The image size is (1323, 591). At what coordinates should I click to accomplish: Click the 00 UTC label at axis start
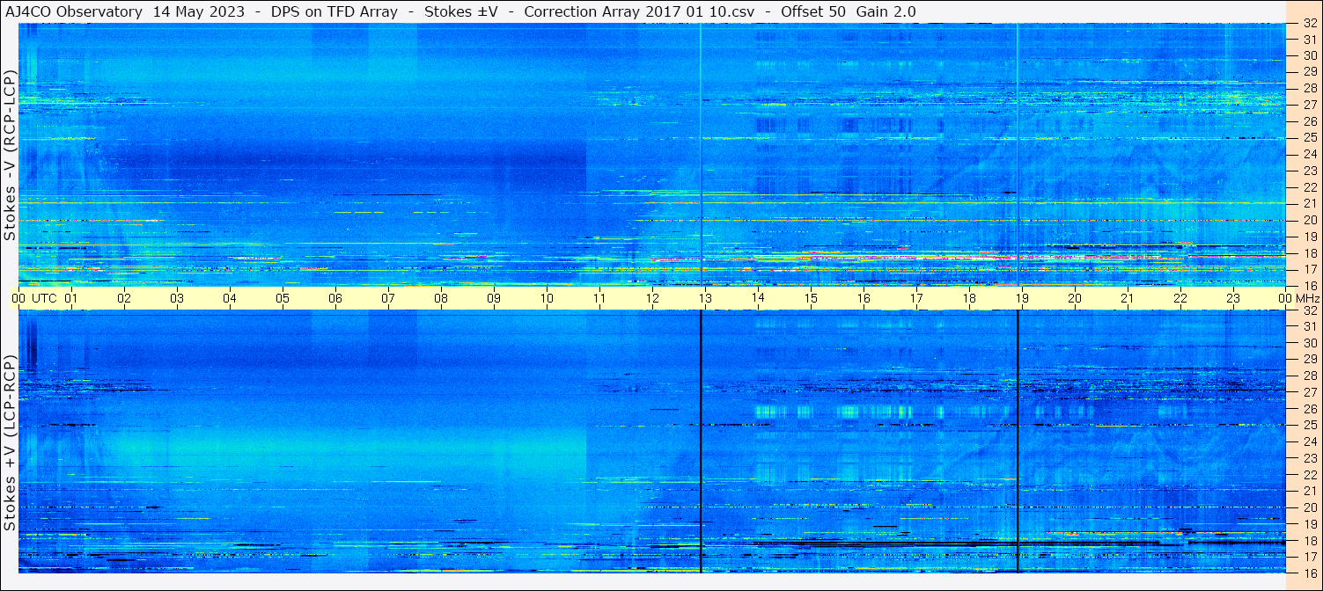(34, 298)
